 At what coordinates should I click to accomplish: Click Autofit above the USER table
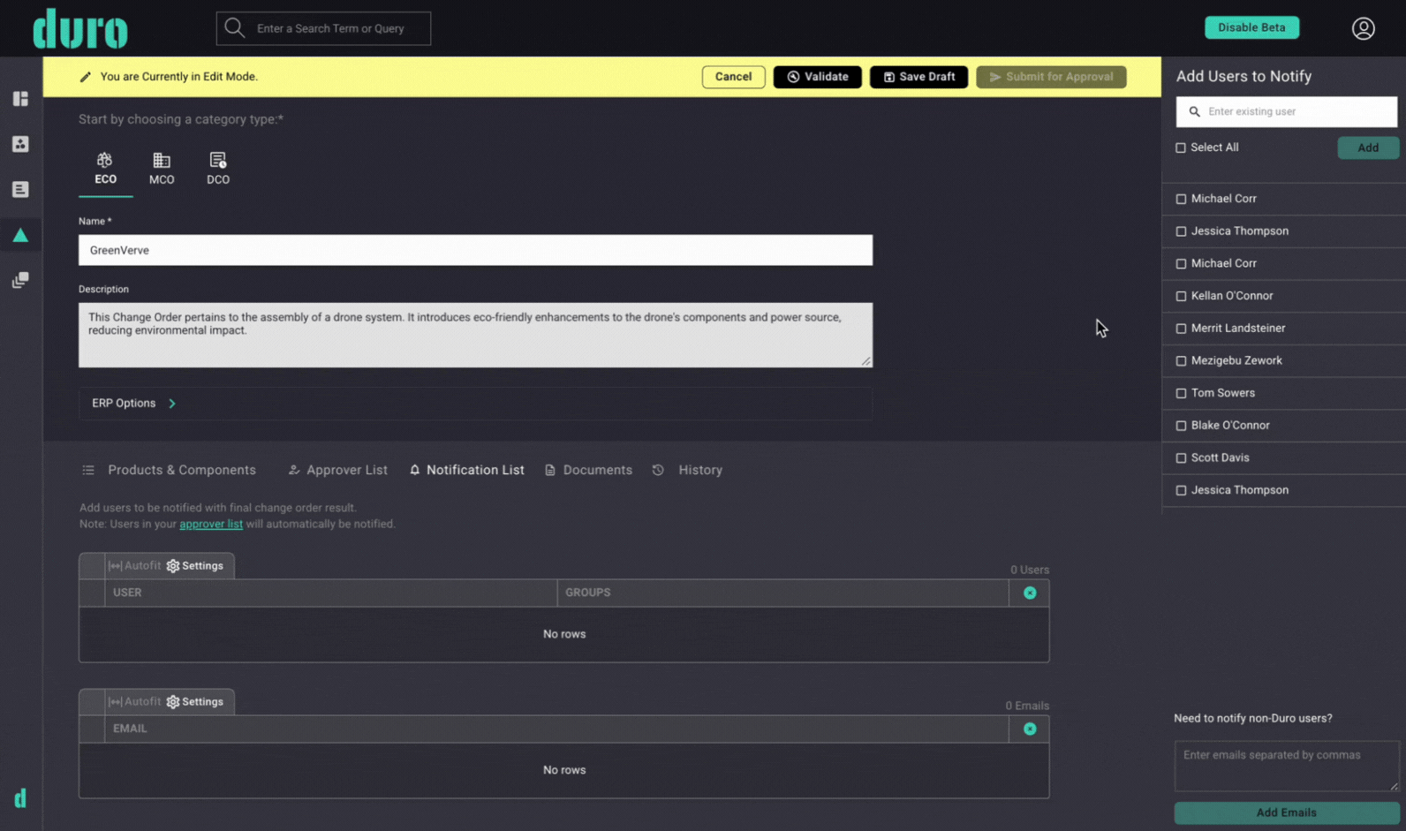point(134,566)
